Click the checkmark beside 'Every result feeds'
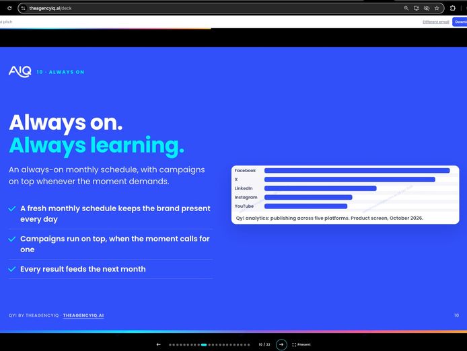The width and height of the screenshot is (467, 351). [x=12, y=269]
